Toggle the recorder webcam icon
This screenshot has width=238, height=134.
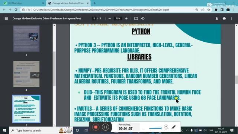[x=166, y=127]
